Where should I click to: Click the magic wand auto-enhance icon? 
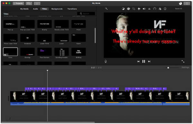(106, 9)
